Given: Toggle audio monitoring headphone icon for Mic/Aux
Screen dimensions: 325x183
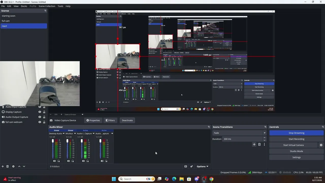Looking at the screenshot, I should 73,161.
